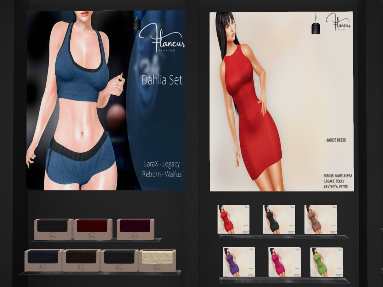Select the dark red Dahlia Set box
The width and height of the screenshot is (383, 287).
93,229
